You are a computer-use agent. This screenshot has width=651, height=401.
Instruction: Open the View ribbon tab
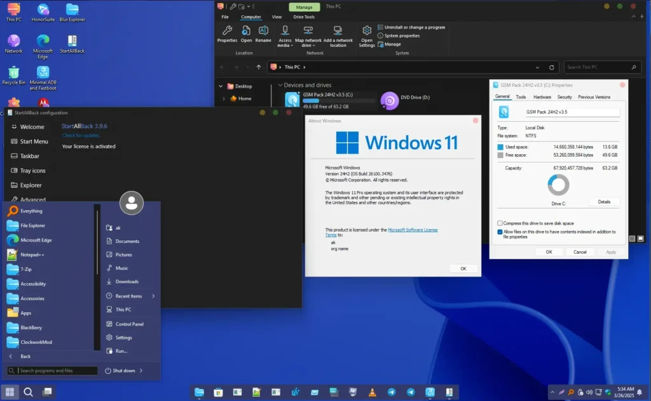coord(277,17)
